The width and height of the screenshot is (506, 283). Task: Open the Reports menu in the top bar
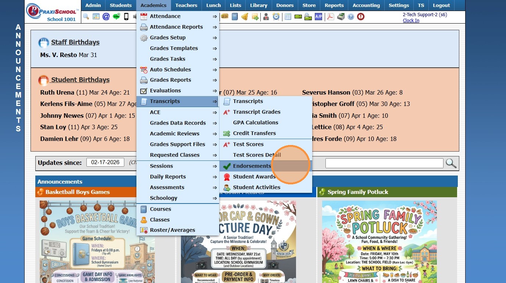(334, 6)
